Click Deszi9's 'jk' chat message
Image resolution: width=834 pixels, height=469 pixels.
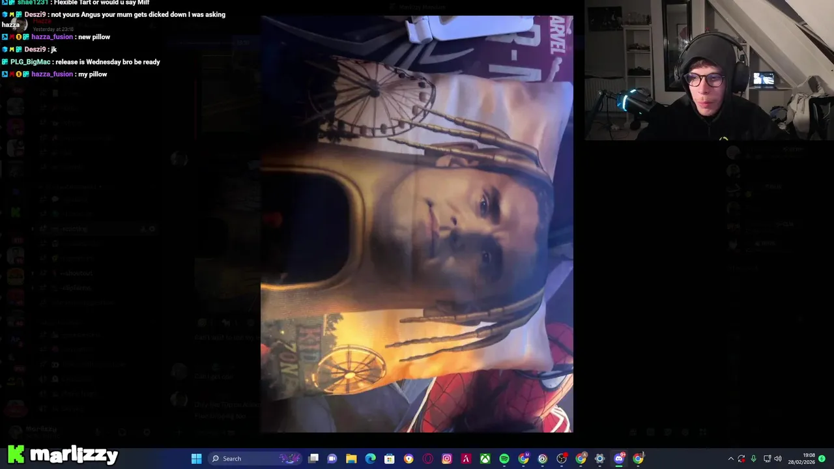pos(54,50)
